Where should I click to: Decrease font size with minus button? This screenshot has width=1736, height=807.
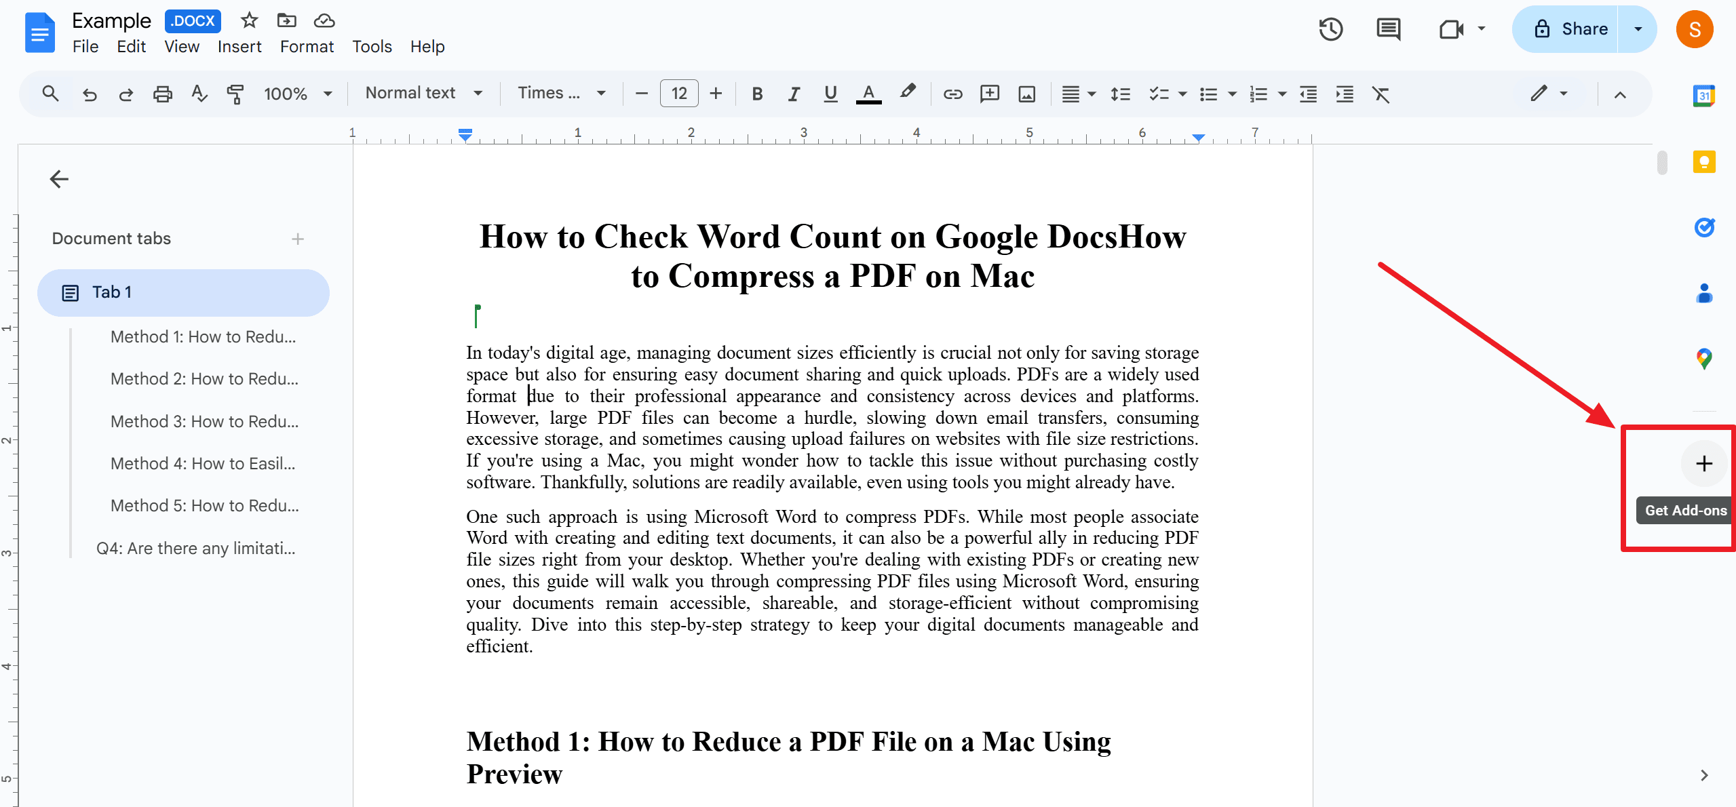(641, 94)
